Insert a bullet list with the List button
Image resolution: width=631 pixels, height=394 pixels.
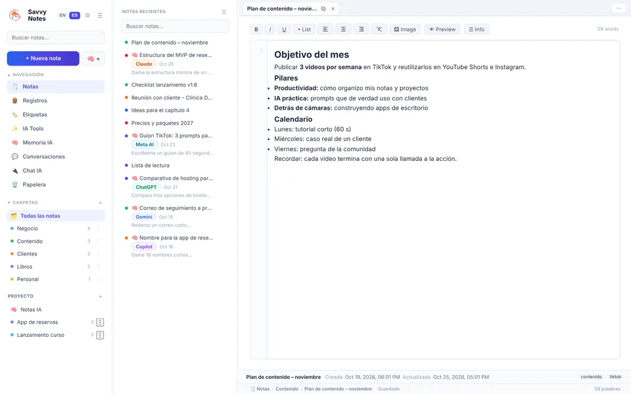(304, 30)
